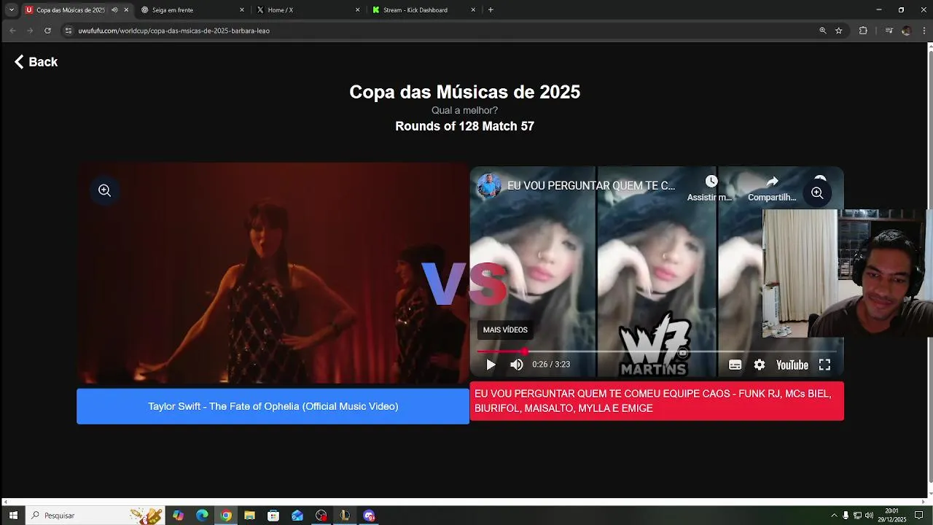933x525 pixels.
Task: Open the tab search dropdown arrow
Action: pos(12,10)
